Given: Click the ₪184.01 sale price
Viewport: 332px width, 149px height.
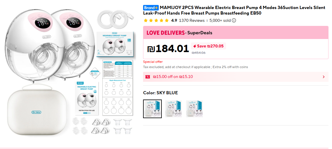Looking at the screenshot, I should click(168, 48).
